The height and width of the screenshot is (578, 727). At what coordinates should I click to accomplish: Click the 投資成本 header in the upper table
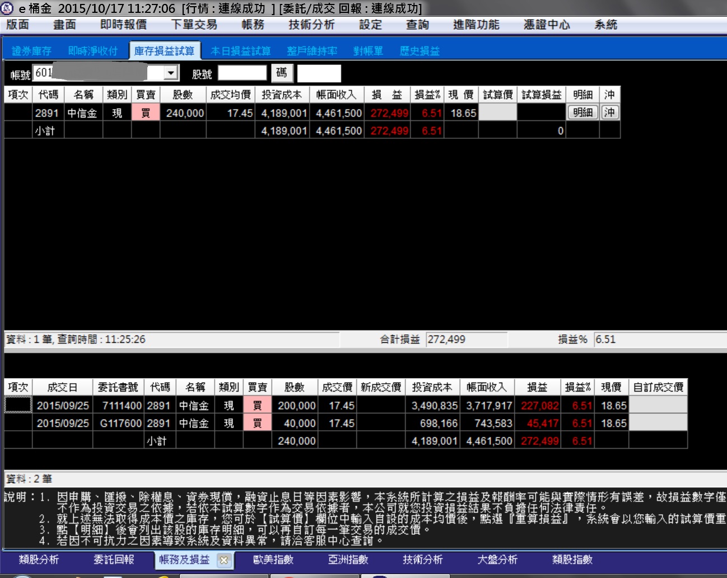tap(282, 95)
